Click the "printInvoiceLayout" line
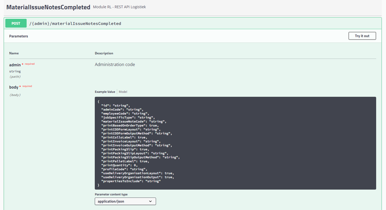386x210 pixels. coord(131,141)
